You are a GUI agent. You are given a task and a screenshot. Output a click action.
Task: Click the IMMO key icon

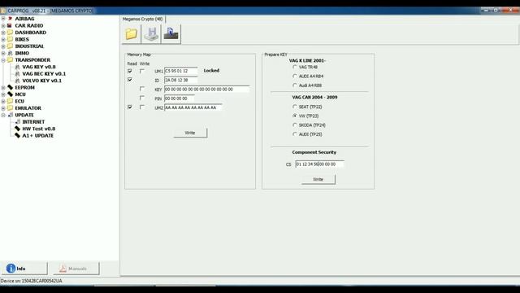coord(10,53)
